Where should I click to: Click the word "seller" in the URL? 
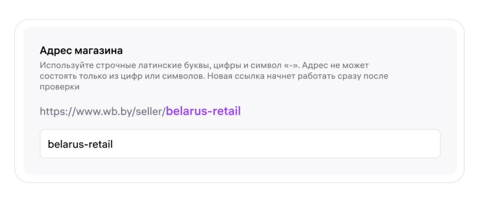click(x=150, y=112)
